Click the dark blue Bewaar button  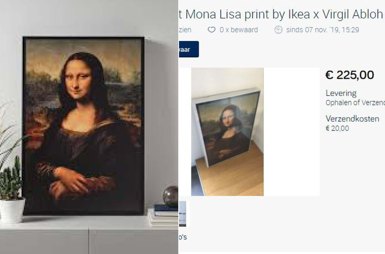pos(189,49)
